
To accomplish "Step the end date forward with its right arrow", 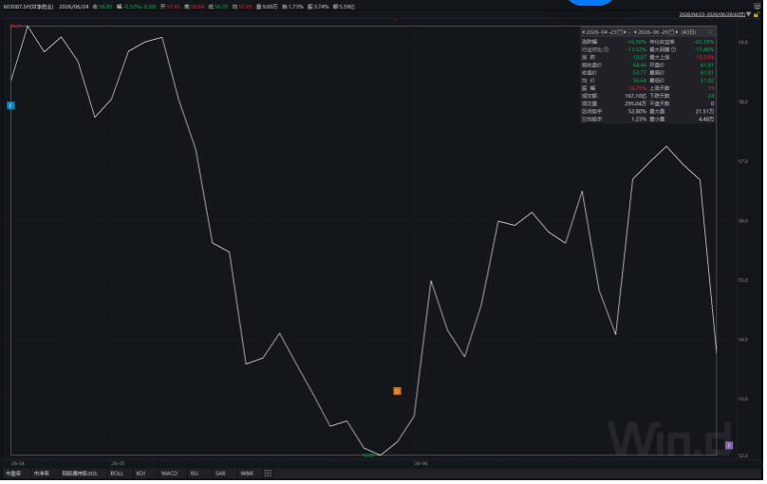I will (677, 31).
